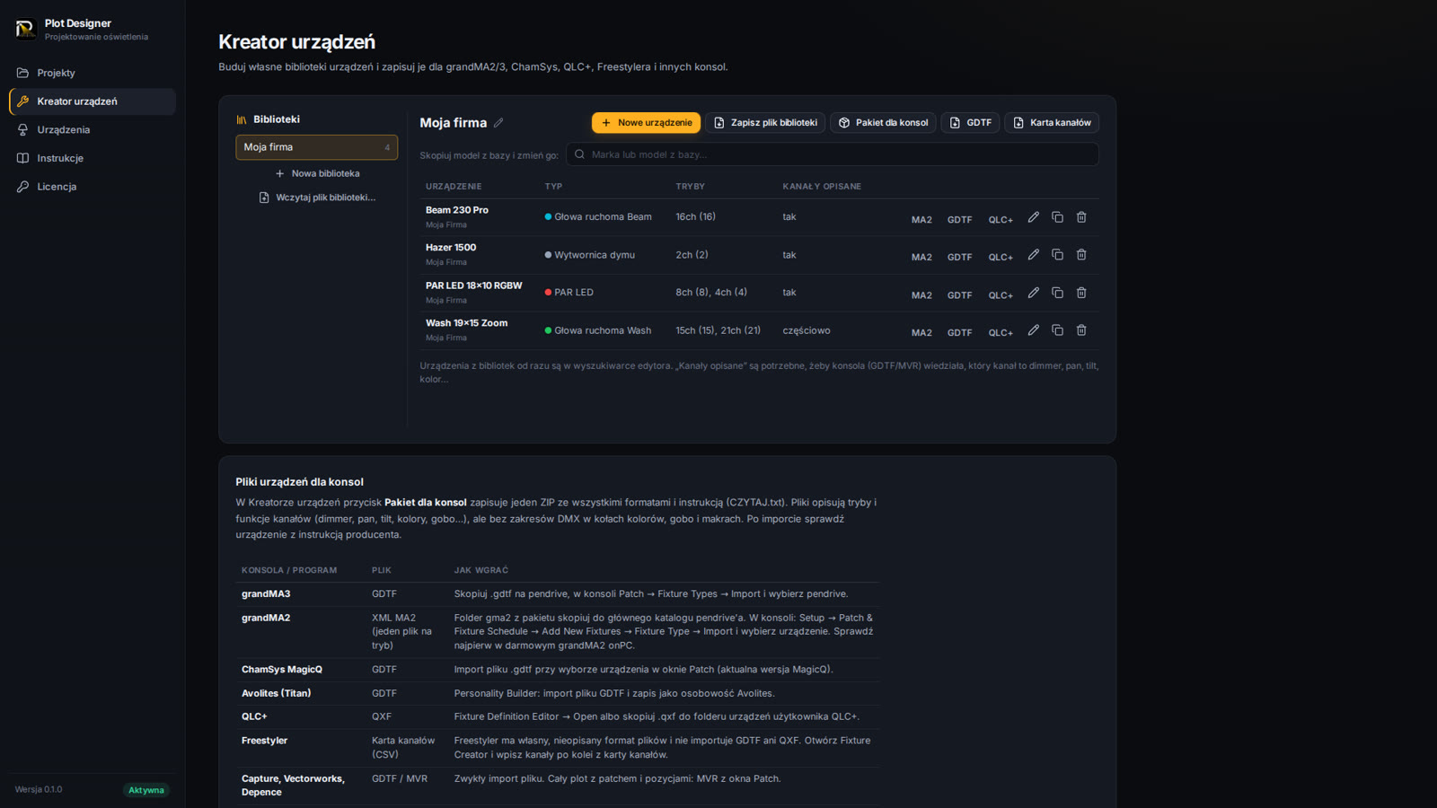Image resolution: width=1437 pixels, height=808 pixels.
Task: Click Wczytaj plik biblioteki
Action: click(x=317, y=198)
